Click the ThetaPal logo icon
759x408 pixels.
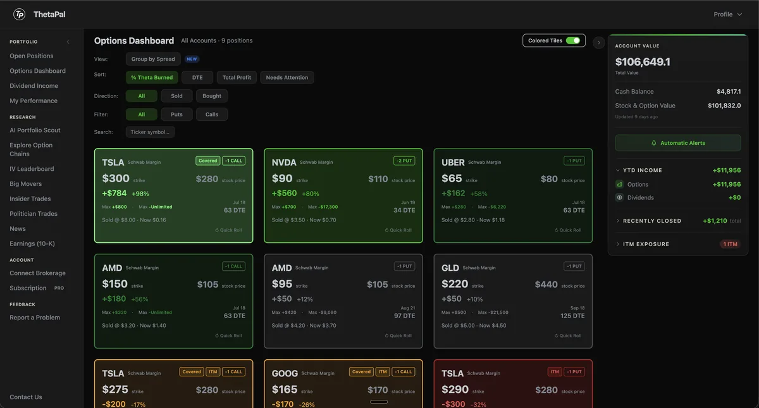(20, 14)
